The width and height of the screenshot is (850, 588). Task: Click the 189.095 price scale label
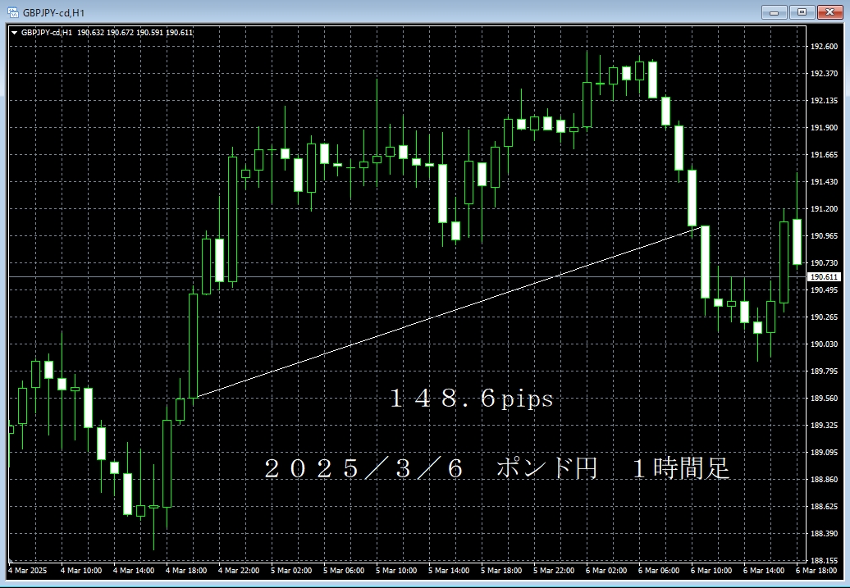(824, 453)
